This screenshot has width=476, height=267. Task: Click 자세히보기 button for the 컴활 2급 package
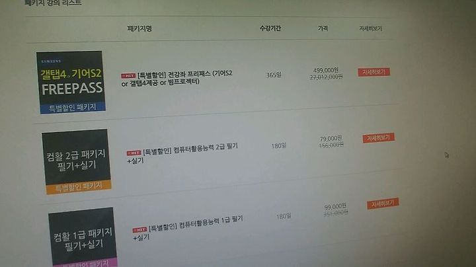click(379, 137)
